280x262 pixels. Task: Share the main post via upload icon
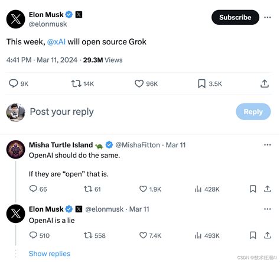pos(265,83)
